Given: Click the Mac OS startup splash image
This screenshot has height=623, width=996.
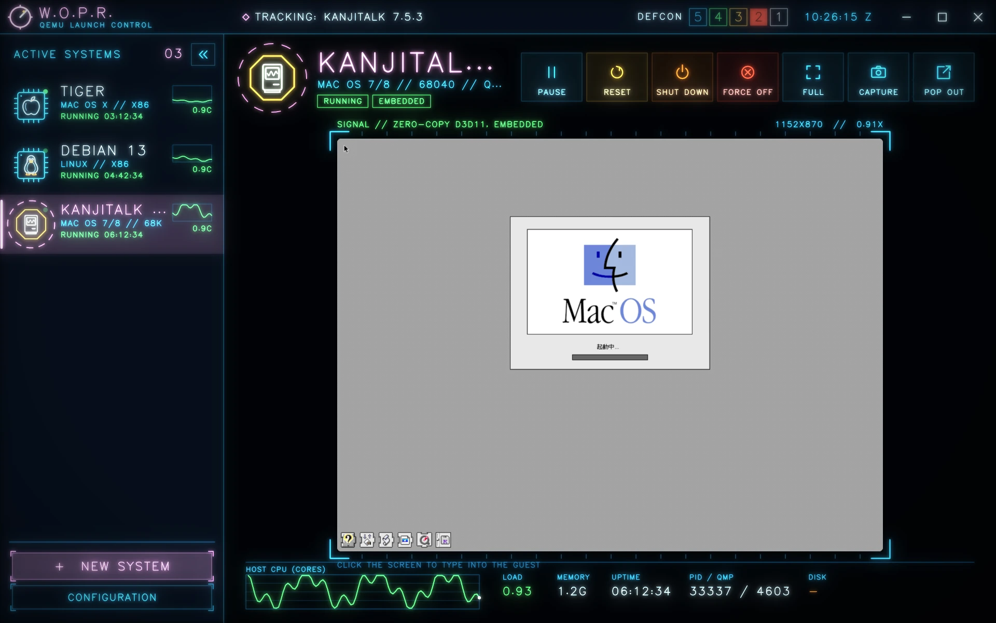Looking at the screenshot, I should pyautogui.click(x=610, y=282).
